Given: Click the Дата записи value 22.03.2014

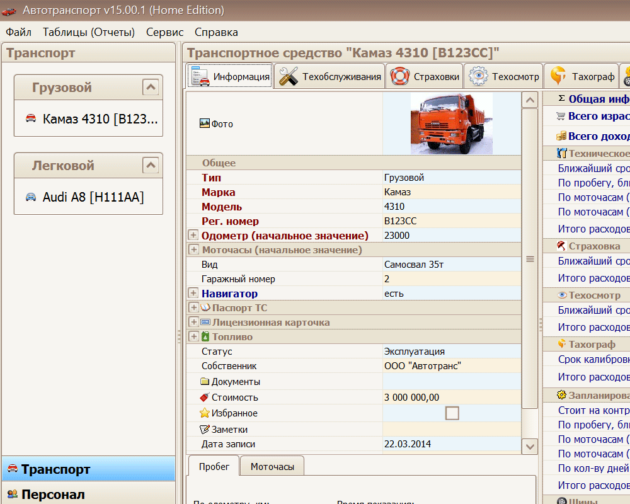Looking at the screenshot, I should (452, 444).
